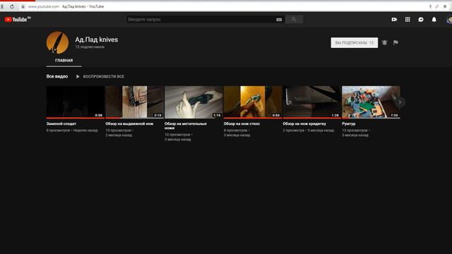Viewport: 452px width, 254px height.
Task: Click the Заменой следят video title
Action: click(61, 123)
